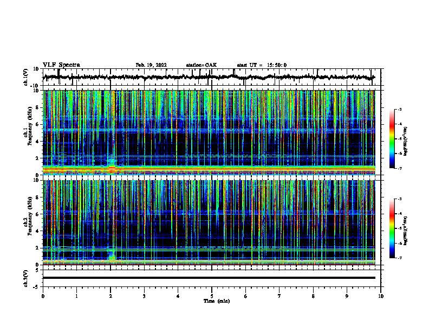Click the "ch.1(V)" waveform axis label
Viewport: 429px width, 332px height.
click(26, 77)
